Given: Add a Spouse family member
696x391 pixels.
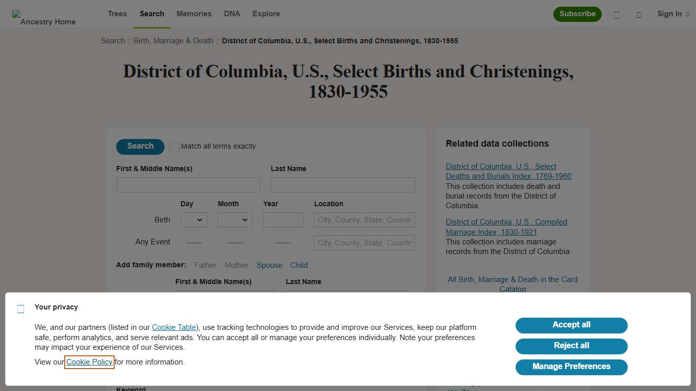Looking at the screenshot, I should click(269, 265).
